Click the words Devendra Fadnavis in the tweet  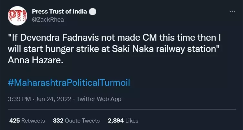tap(59, 38)
